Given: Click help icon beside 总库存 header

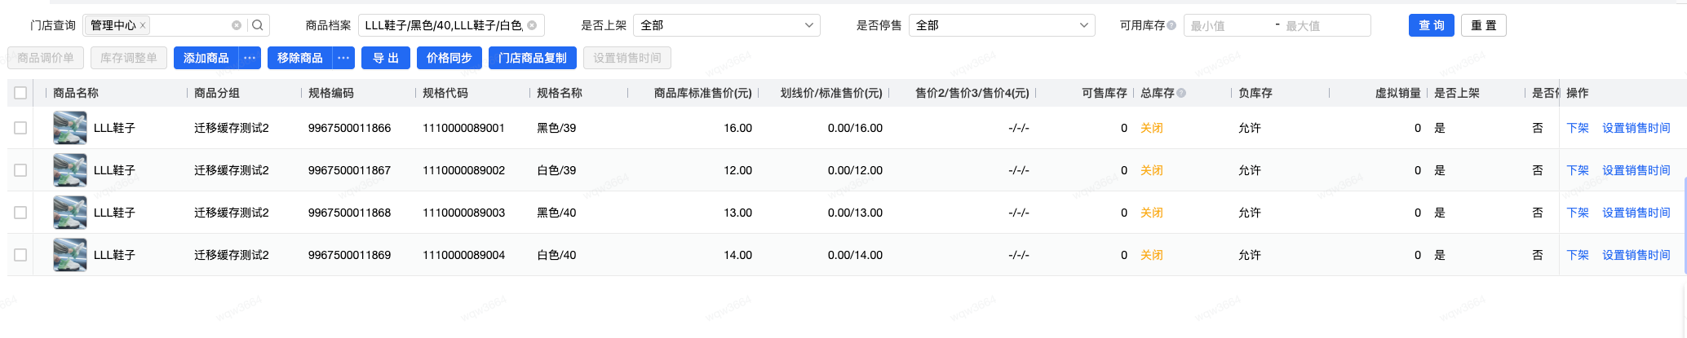Looking at the screenshot, I should click(x=1181, y=93).
